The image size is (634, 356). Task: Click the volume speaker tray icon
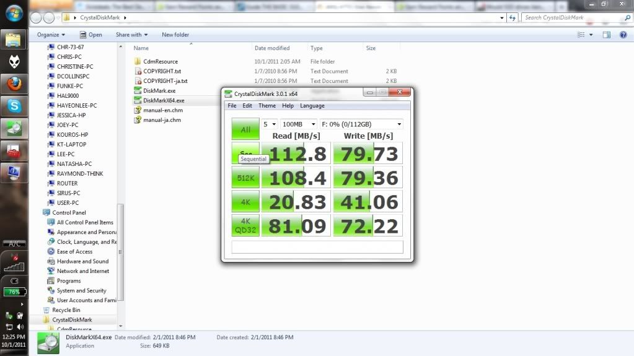click(20, 326)
